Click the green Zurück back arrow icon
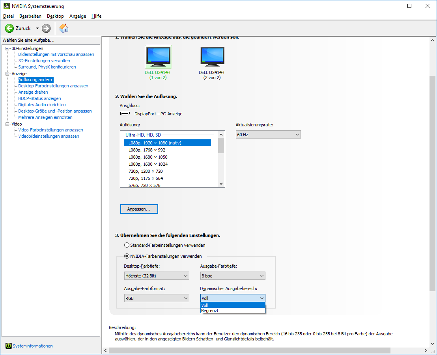This screenshot has height=355, width=437. [9, 28]
